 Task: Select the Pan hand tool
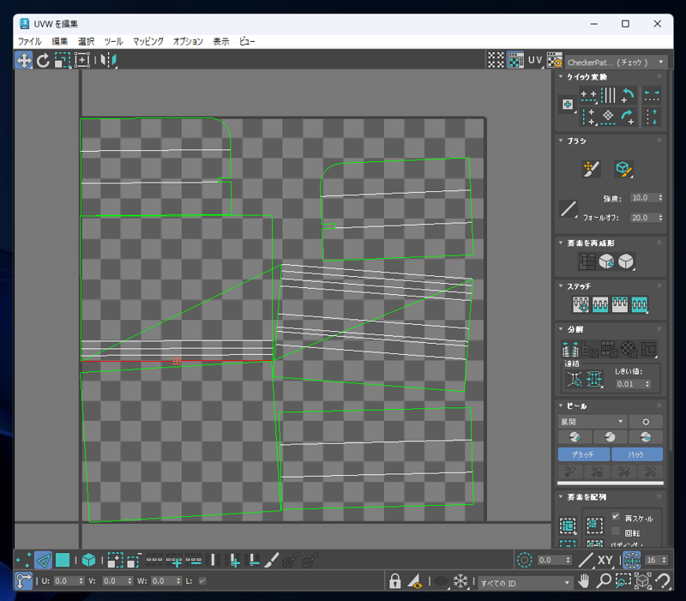(x=583, y=581)
